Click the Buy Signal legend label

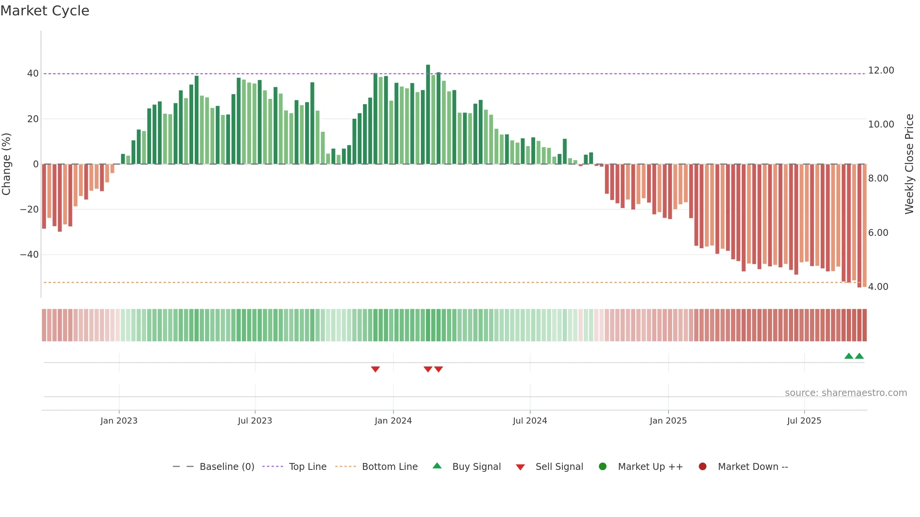click(476, 466)
